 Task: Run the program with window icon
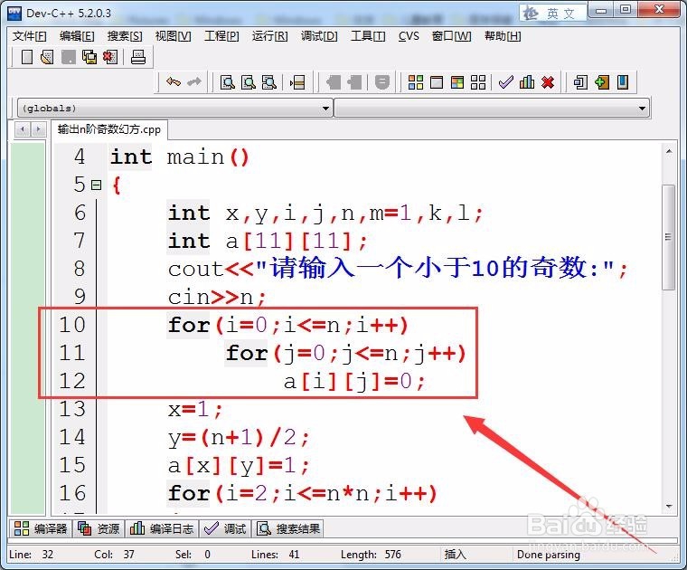[x=437, y=82]
